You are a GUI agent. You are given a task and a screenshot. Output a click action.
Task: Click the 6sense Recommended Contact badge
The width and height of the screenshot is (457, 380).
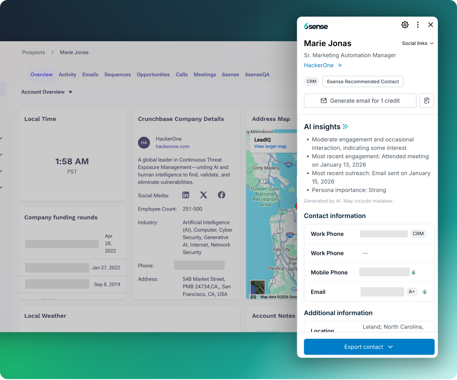(x=363, y=81)
